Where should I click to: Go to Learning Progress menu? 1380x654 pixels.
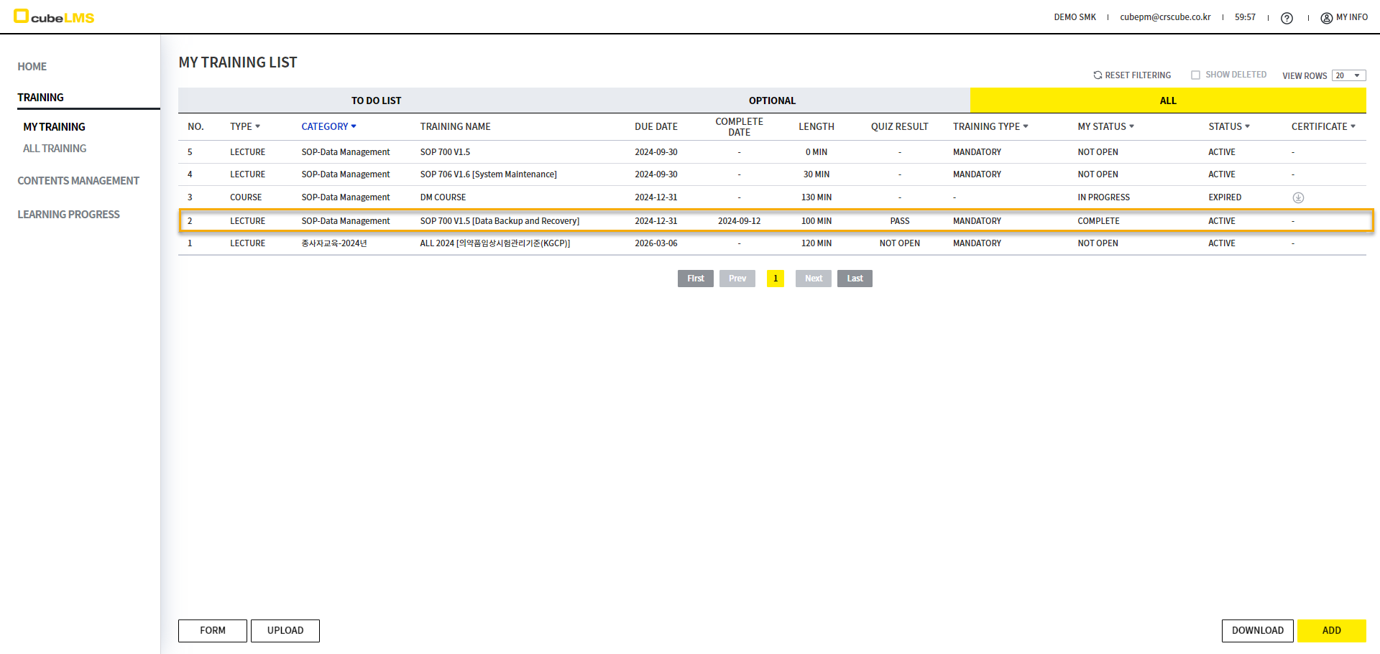[68, 215]
